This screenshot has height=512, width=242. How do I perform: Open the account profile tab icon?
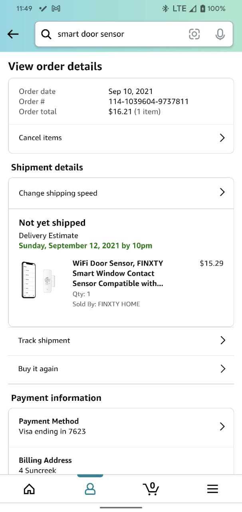click(x=90, y=489)
